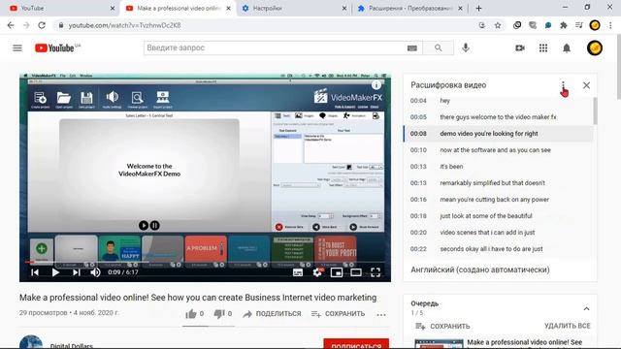Open Chrome three-dot menu
The width and height of the screenshot is (621, 349).
[x=610, y=25]
